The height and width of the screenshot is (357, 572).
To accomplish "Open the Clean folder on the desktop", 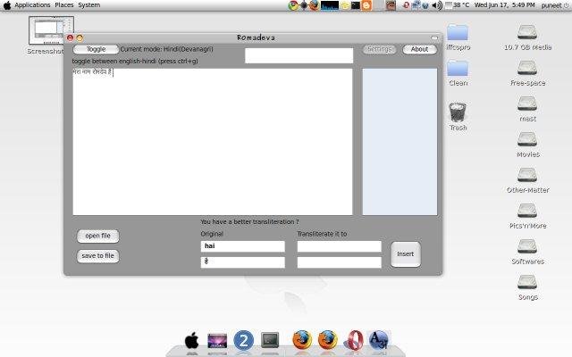I will pos(458,72).
